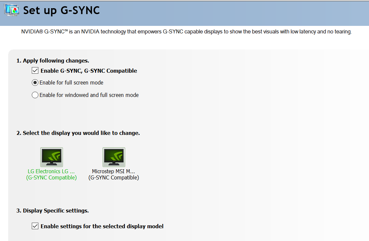Click the NVIDIA G-SYNC description sentence
The width and height of the screenshot is (369, 241).
(186, 31)
